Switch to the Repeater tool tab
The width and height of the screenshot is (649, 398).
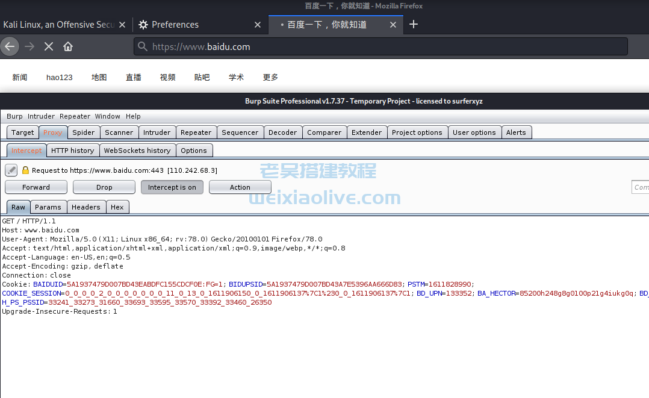(196, 132)
